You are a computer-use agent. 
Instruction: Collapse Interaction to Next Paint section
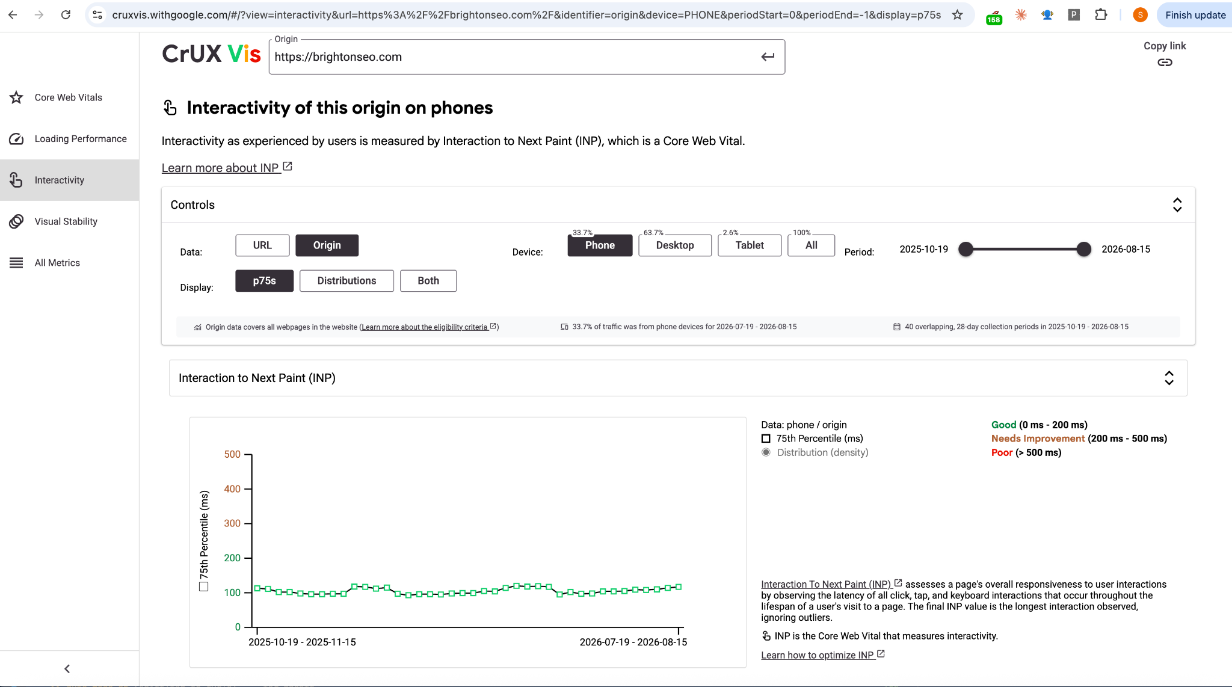point(1169,378)
